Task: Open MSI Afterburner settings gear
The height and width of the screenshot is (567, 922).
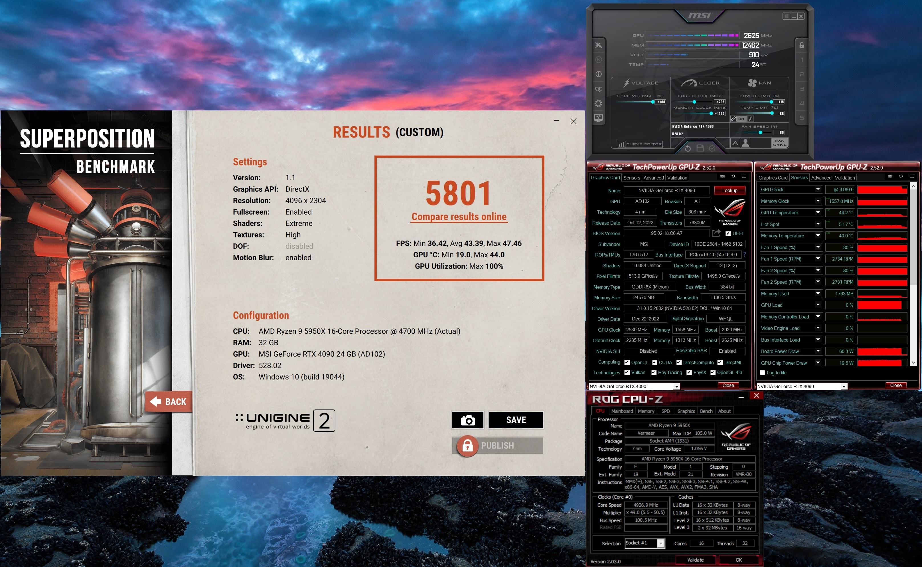Action: coord(599,104)
